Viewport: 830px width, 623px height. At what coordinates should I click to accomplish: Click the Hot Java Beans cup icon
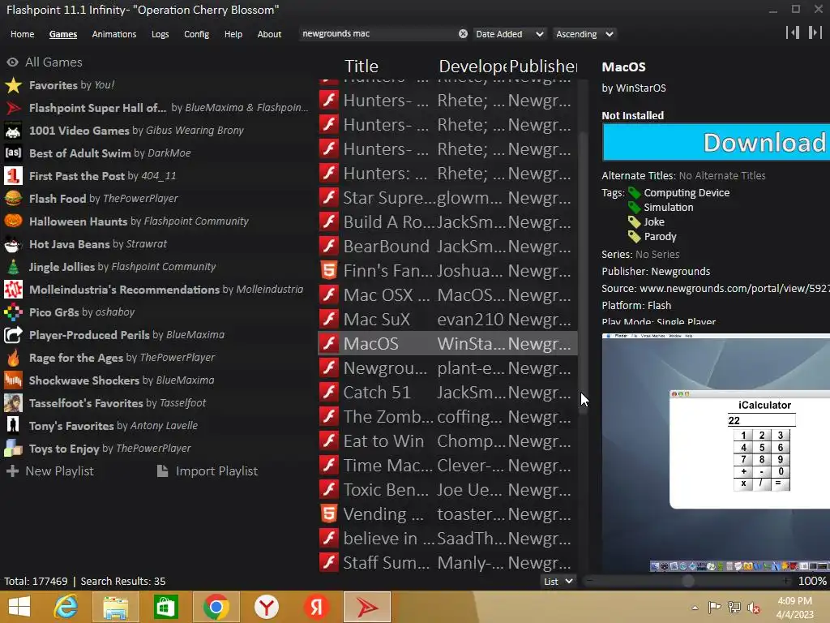13,243
